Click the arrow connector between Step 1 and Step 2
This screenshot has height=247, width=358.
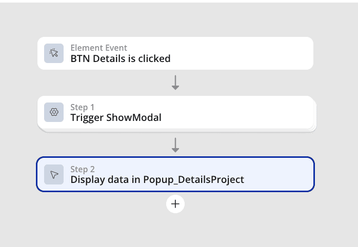pos(175,145)
